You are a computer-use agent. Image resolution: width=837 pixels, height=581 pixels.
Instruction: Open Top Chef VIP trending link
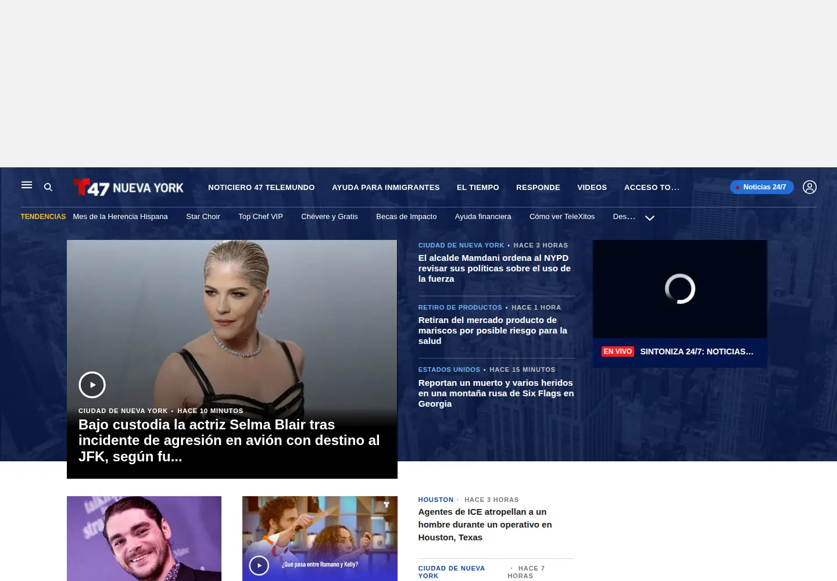pyautogui.click(x=260, y=217)
